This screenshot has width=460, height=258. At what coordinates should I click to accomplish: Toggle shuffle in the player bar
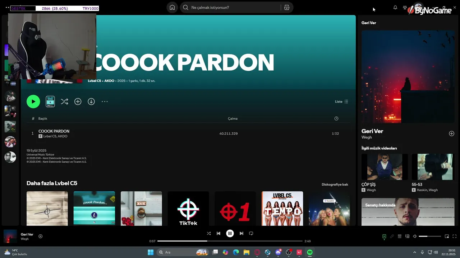[209, 233]
